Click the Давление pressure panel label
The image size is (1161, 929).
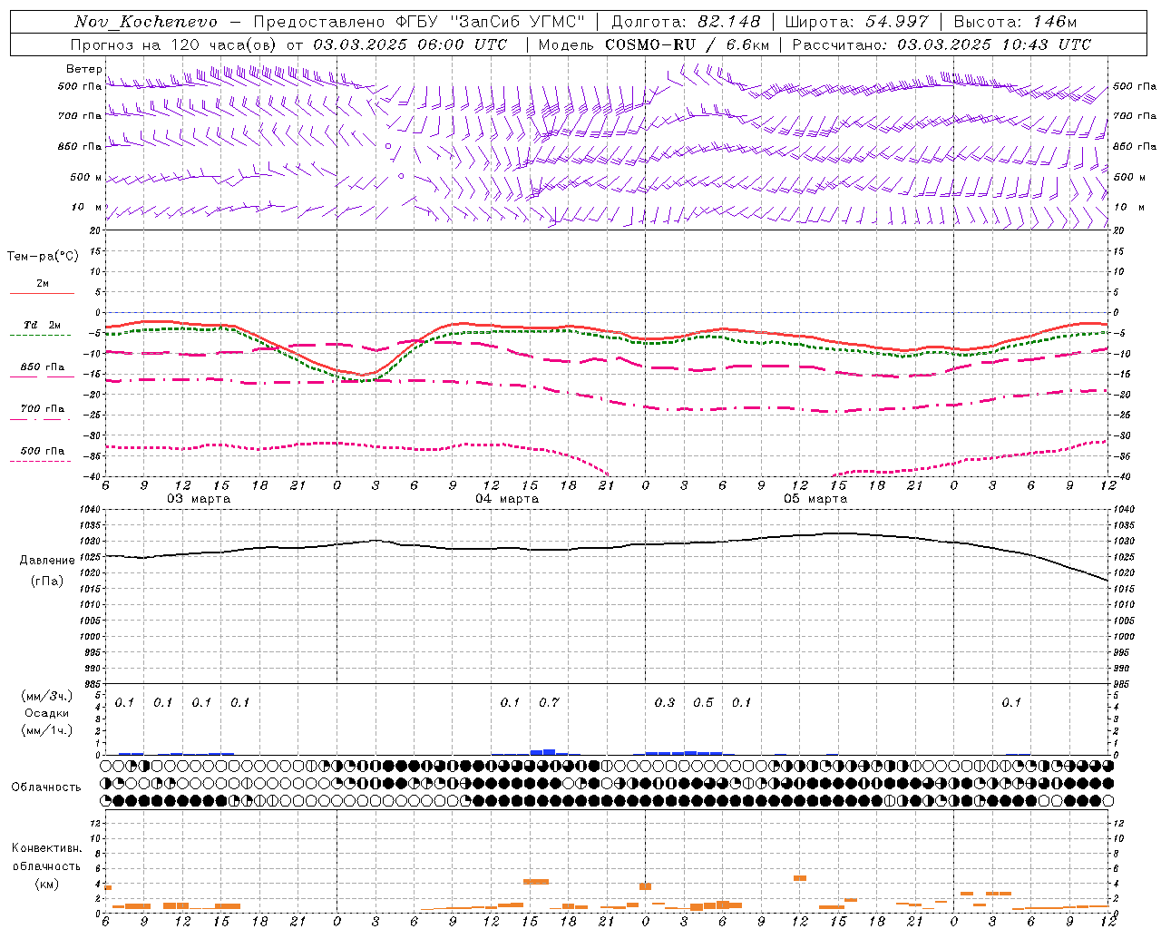point(47,561)
